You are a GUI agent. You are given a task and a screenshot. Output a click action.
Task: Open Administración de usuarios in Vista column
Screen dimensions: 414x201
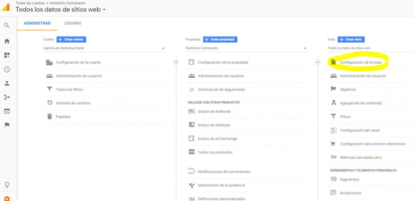[363, 76]
